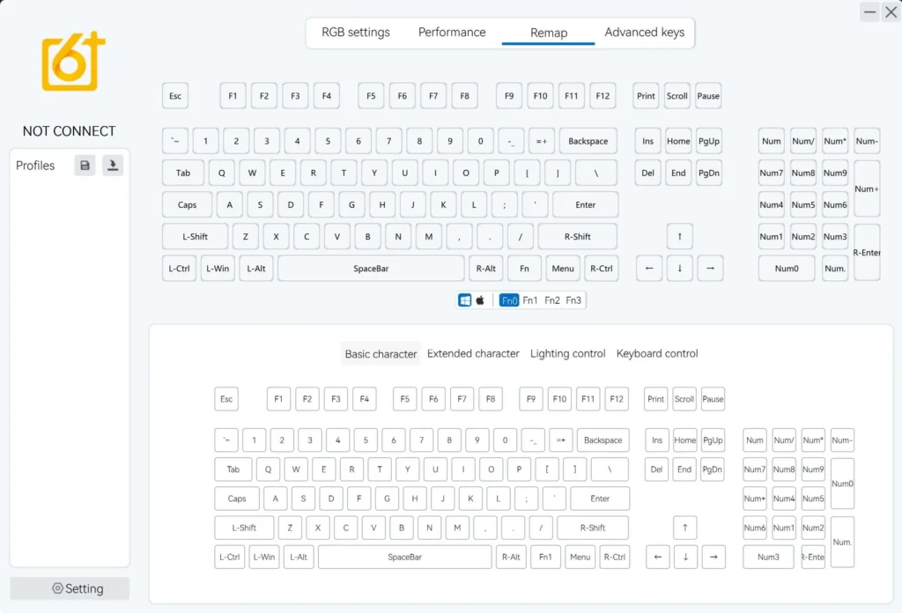Choose right arrow in lower character keyboard

713,557
